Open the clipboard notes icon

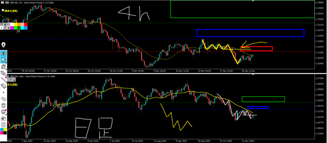pos(4,125)
